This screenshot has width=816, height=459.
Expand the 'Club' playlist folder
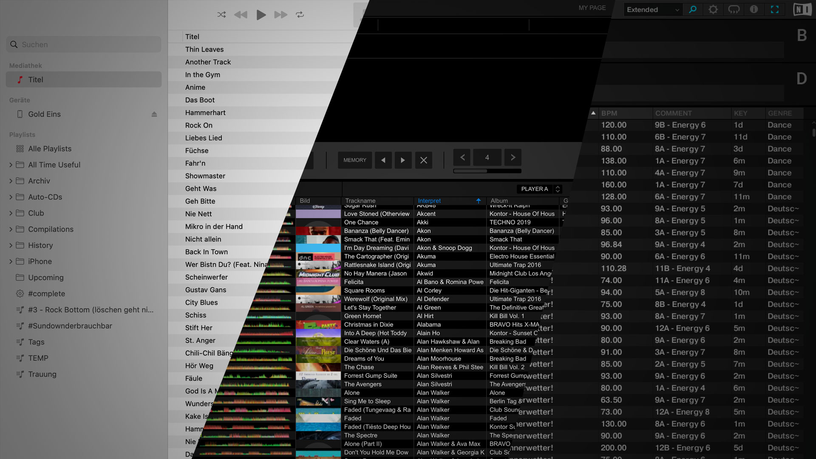pos(11,212)
